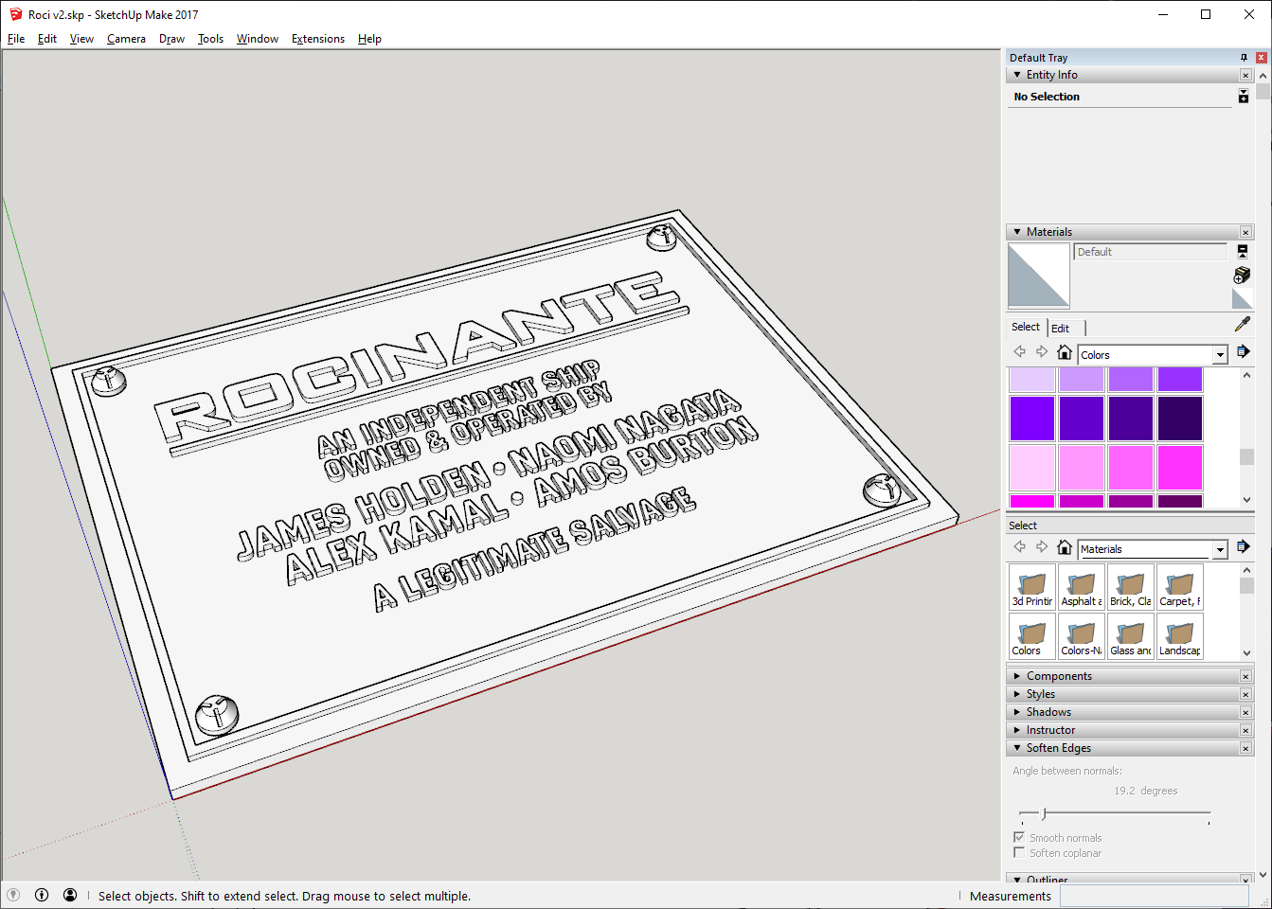This screenshot has width=1272, height=909.
Task: Click the In Model home icon beside Colors
Action: click(1065, 352)
